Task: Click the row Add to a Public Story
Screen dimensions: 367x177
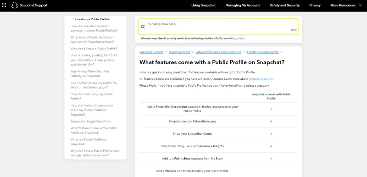Action: click(218, 159)
